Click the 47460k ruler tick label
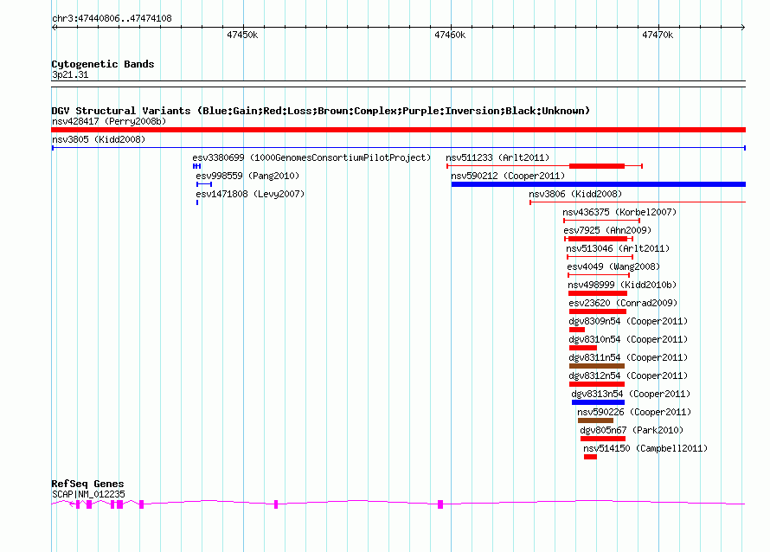770x552 pixels. pos(450,35)
